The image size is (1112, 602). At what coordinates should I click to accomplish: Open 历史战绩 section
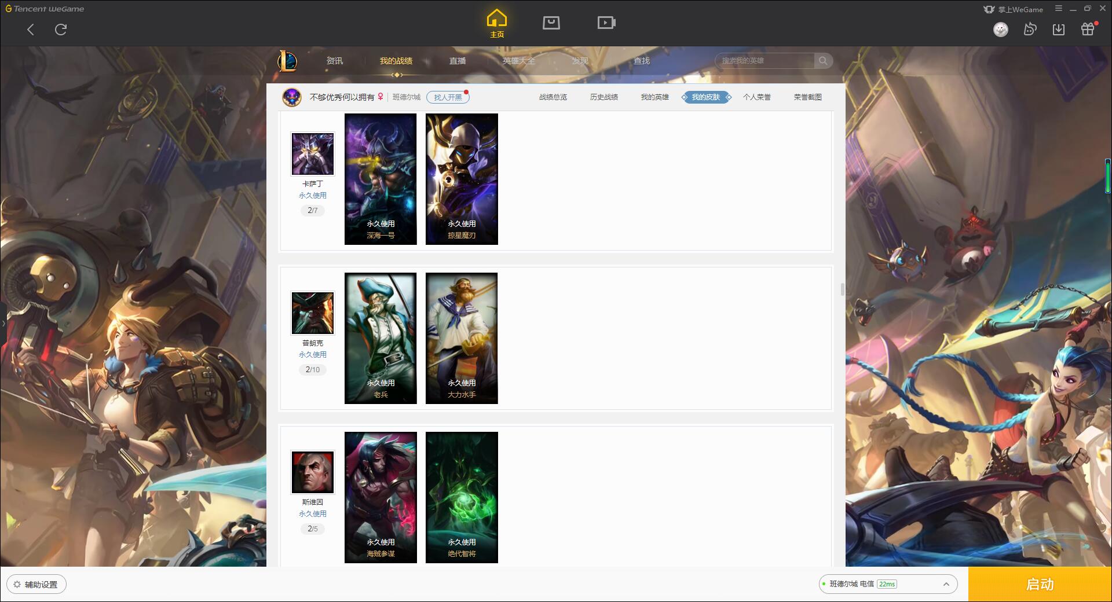[x=604, y=97]
